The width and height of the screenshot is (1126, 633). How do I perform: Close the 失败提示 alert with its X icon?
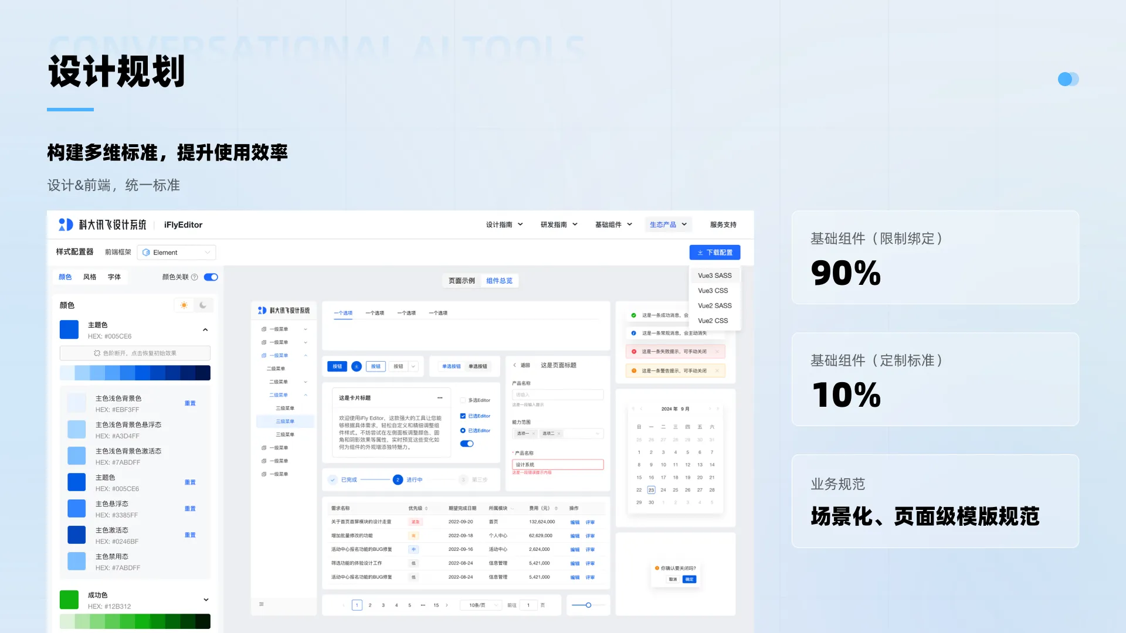click(x=717, y=351)
